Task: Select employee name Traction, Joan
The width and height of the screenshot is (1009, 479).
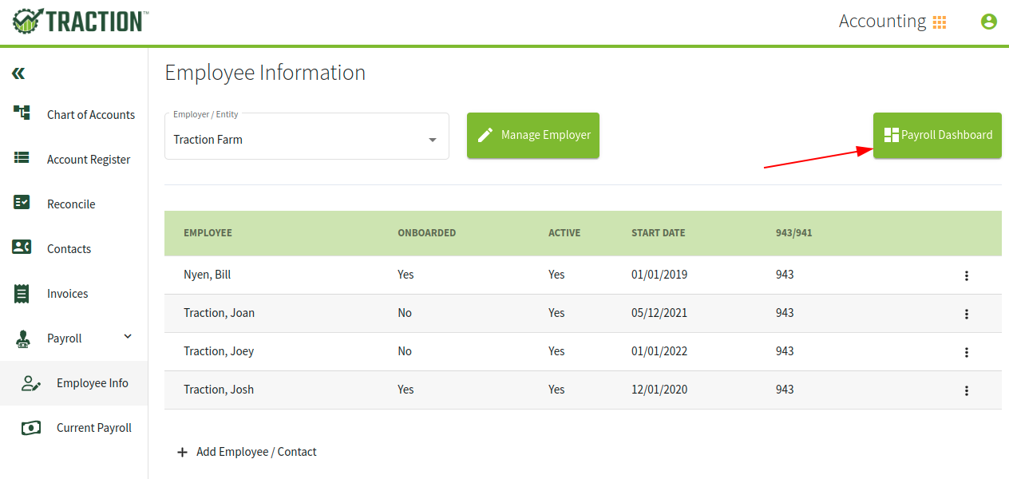Action: tap(219, 313)
